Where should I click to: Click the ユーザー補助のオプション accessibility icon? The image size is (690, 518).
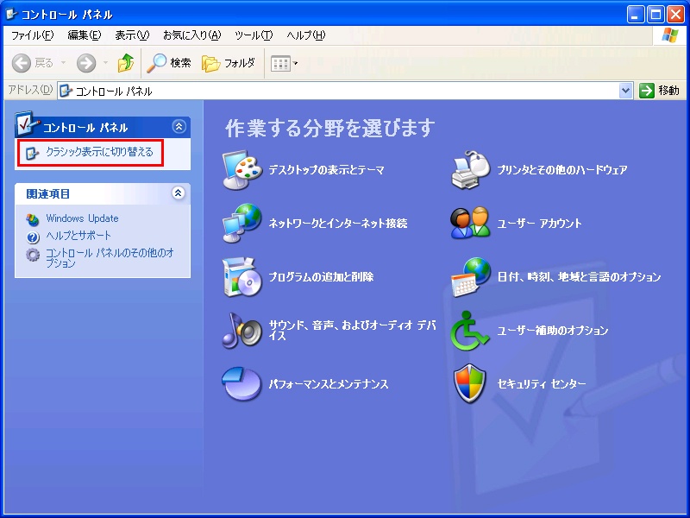[470, 331]
